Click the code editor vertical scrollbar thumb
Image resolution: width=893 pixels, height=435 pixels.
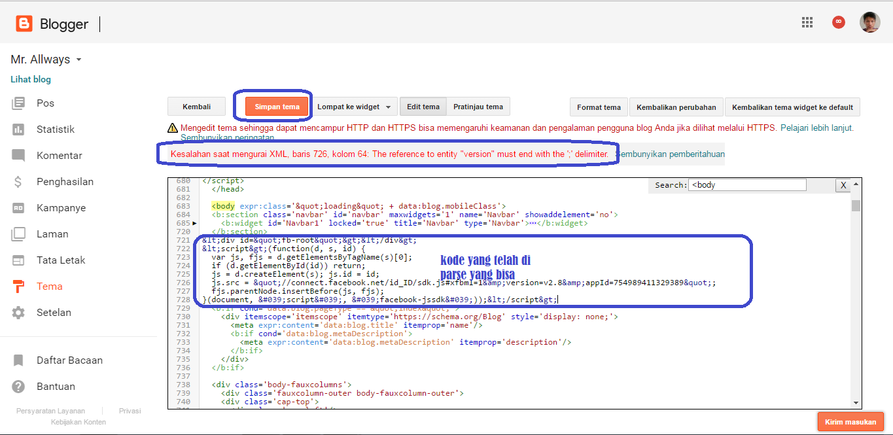856,206
